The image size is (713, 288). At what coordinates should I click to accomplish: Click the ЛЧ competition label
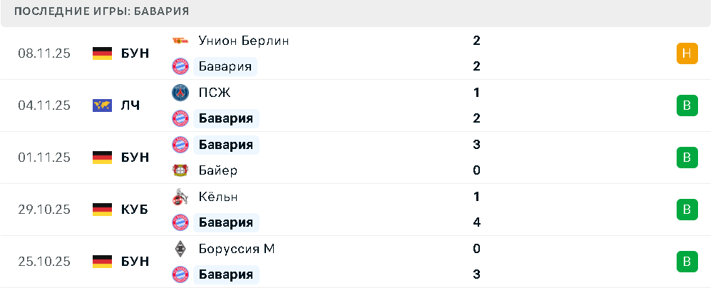click(130, 106)
